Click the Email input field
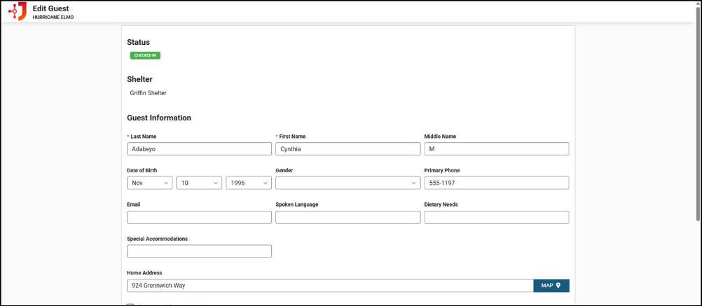The height and width of the screenshot is (306, 702). [199, 217]
